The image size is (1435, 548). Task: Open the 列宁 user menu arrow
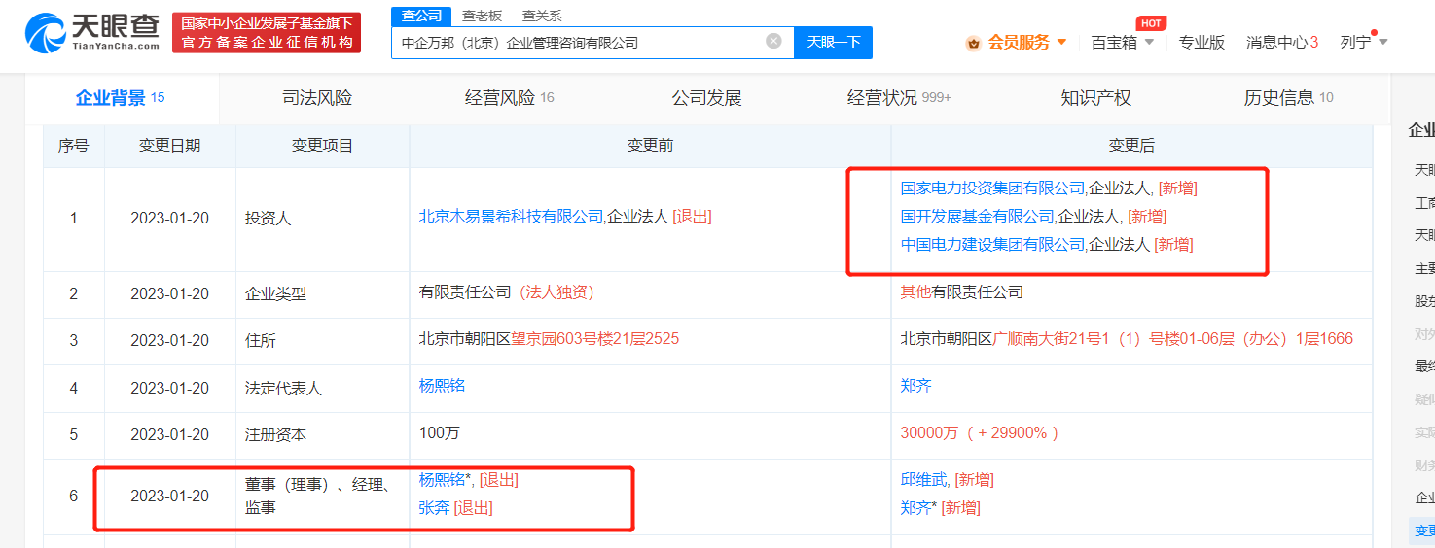pyautogui.click(x=1383, y=42)
